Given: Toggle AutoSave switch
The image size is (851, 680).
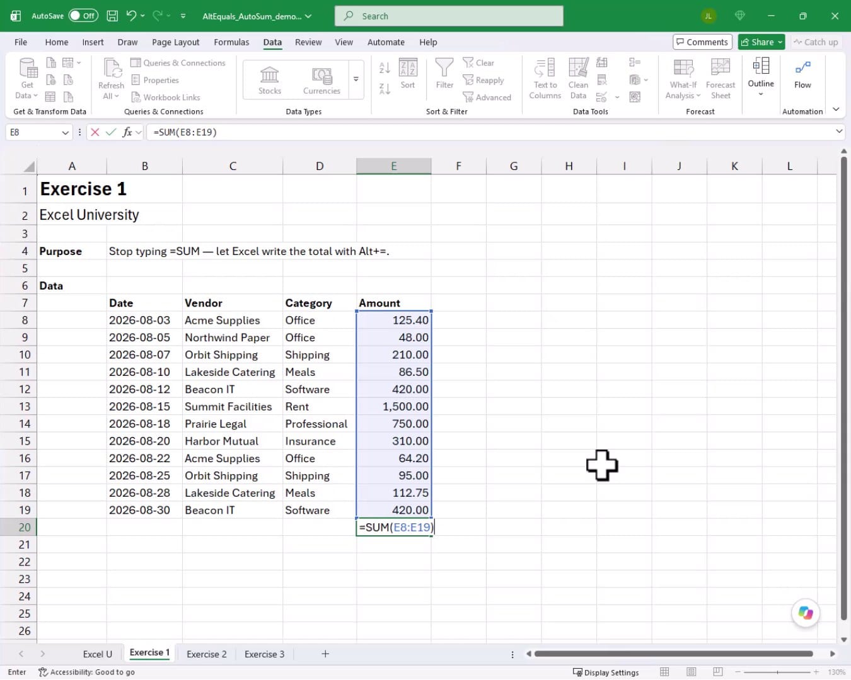Looking at the screenshot, I should [x=83, y=16].
